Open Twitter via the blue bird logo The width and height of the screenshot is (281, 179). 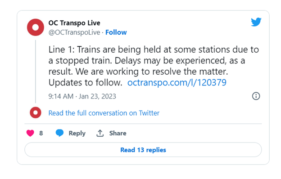[256, 22]
